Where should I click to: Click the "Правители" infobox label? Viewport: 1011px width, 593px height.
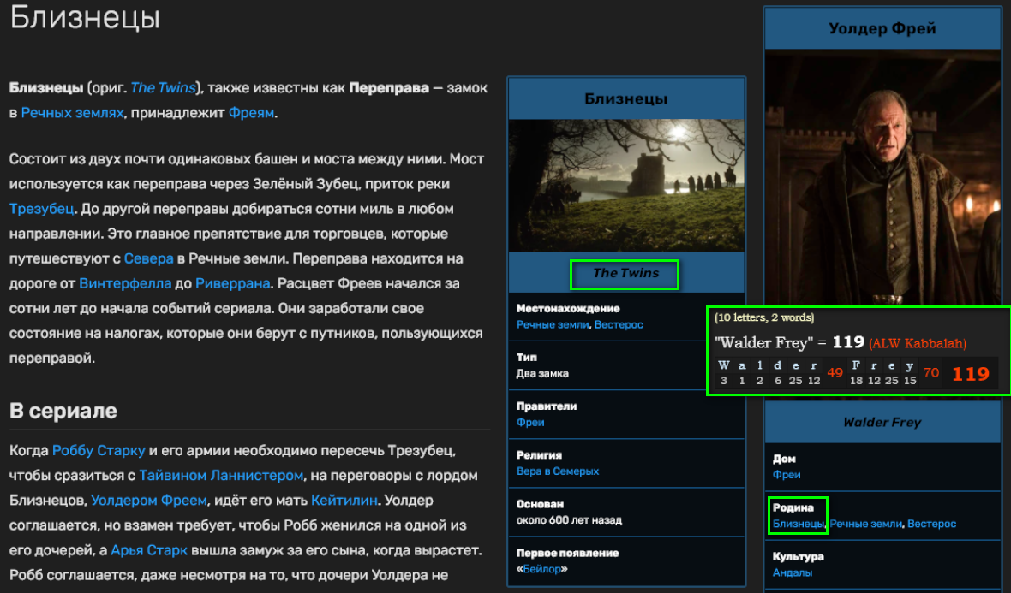[x=547, y=406]
